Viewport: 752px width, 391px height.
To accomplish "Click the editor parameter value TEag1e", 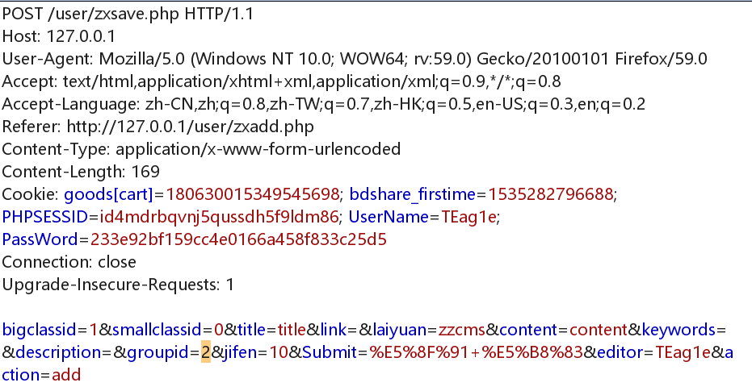I will tap(683, 353).
